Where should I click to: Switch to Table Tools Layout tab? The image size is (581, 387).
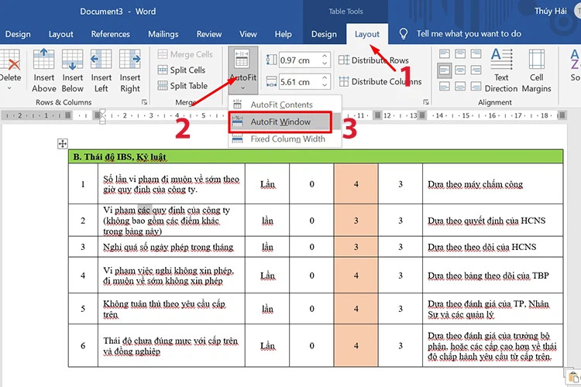pyautogui.click(x=367, y=34)
